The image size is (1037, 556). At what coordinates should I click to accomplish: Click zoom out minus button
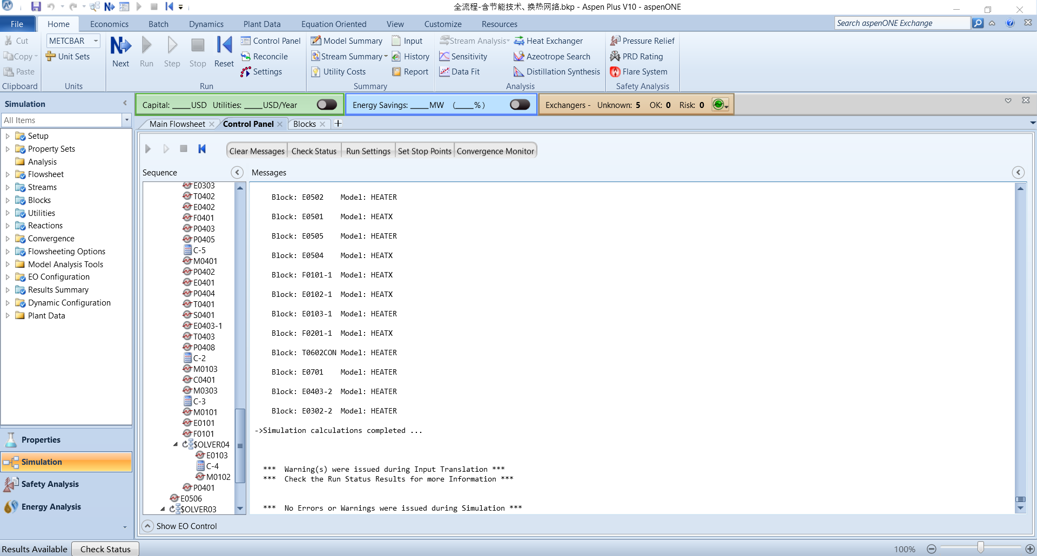932,549
